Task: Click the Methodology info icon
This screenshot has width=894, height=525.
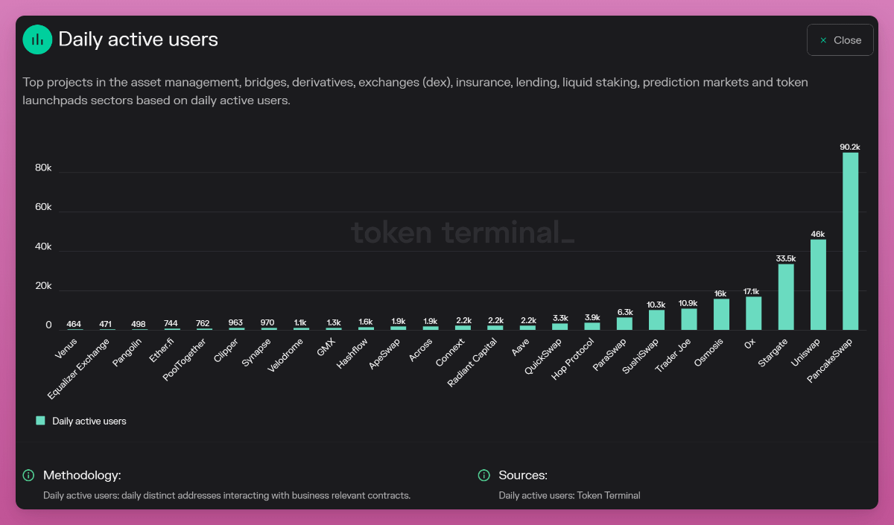Action: (x=28, y=475)
